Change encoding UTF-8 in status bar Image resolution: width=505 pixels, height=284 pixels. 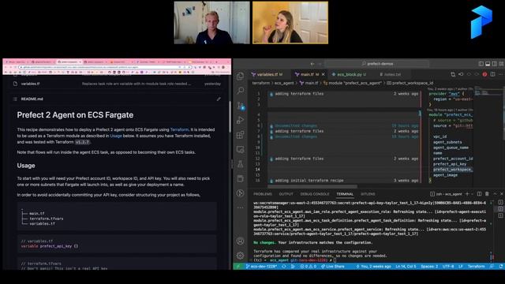(x=448, y=267)
